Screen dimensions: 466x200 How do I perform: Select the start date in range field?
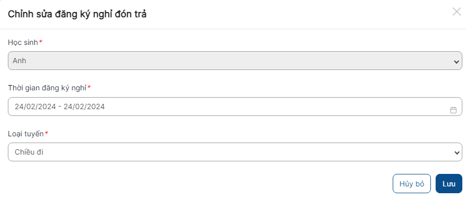point(35,107)
